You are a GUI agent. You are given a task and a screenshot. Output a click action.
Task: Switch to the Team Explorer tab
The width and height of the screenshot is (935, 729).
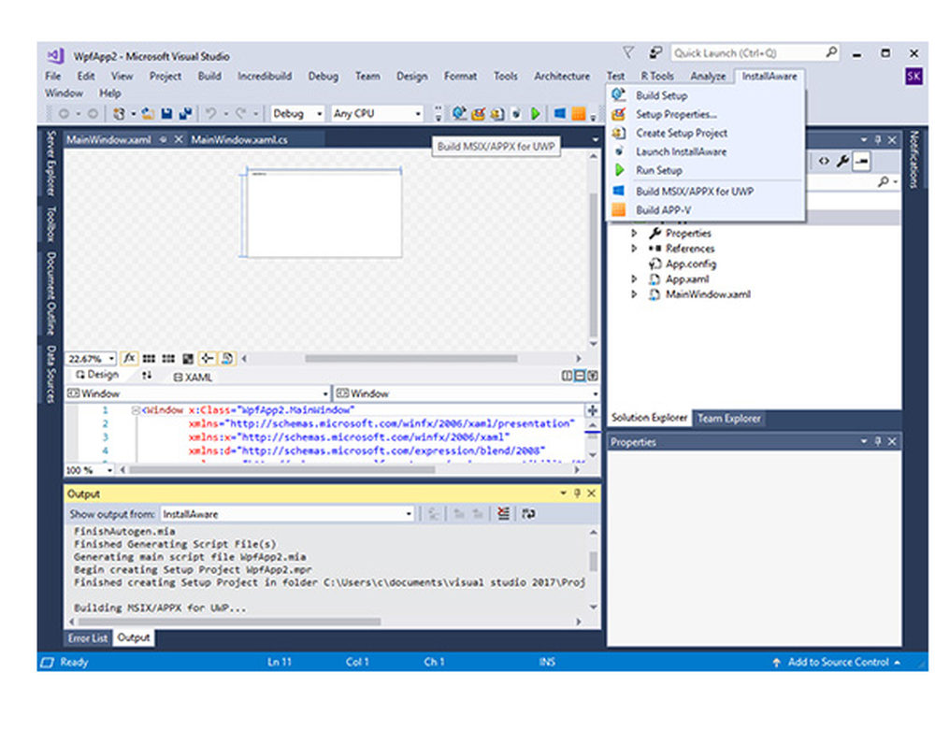click(728, 419)
